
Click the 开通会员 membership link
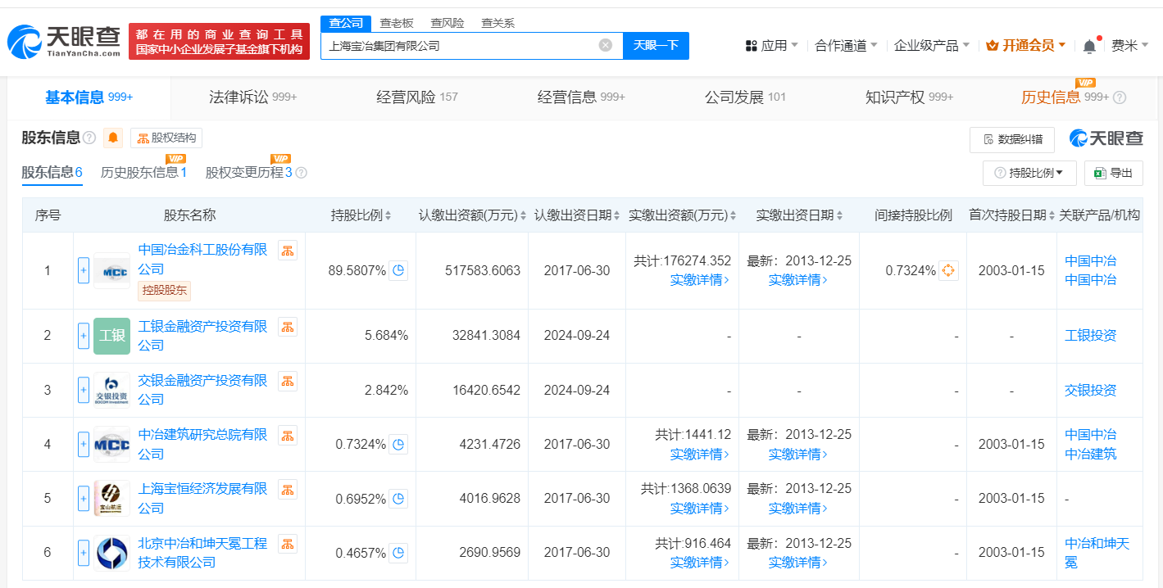(1026, 46)
